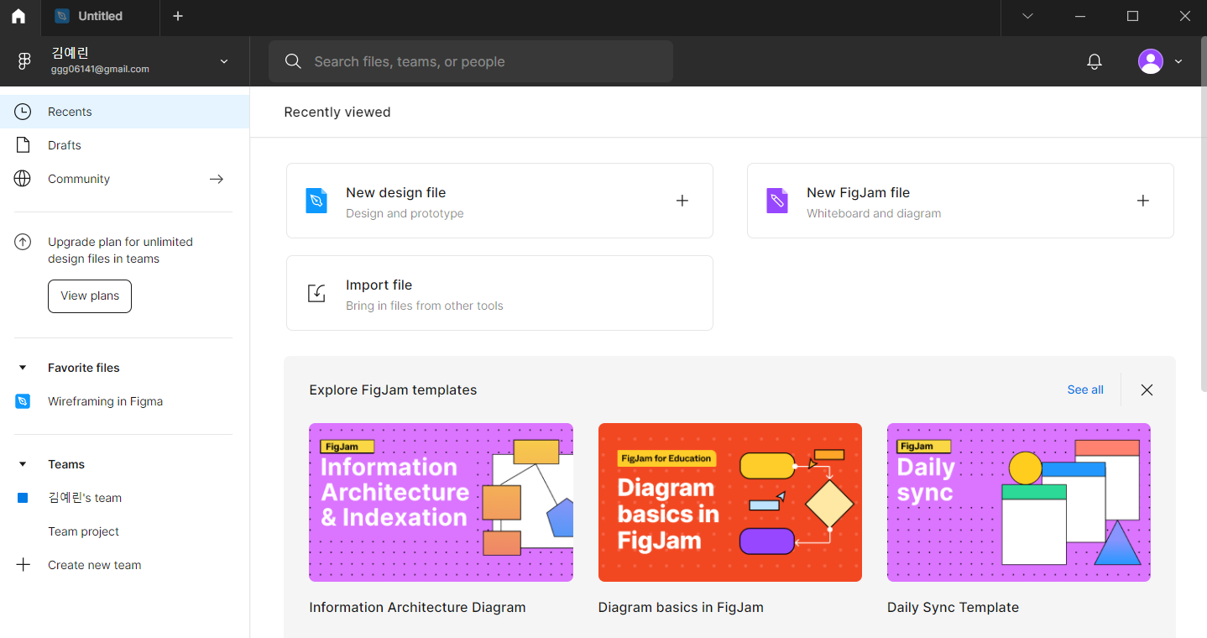Click Diagram basics in FigJam title text
The image size is (1207, 638).
coord(681,607)
